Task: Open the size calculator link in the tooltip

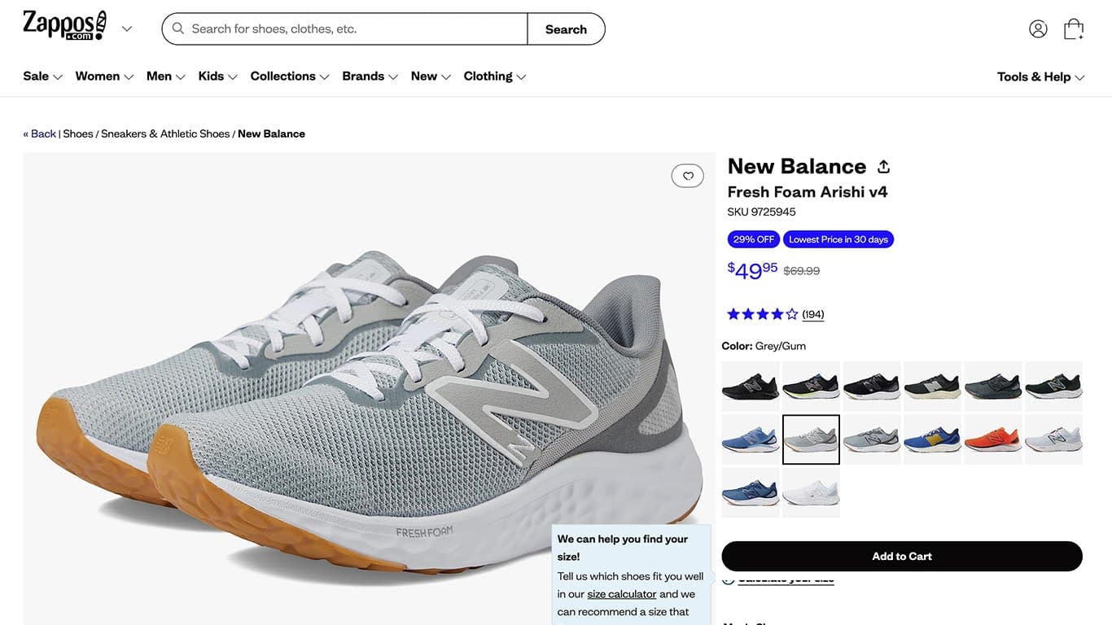Action: [x=622, y=593]
